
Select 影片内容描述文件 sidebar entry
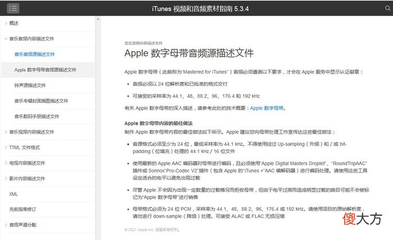pos(27,179)
